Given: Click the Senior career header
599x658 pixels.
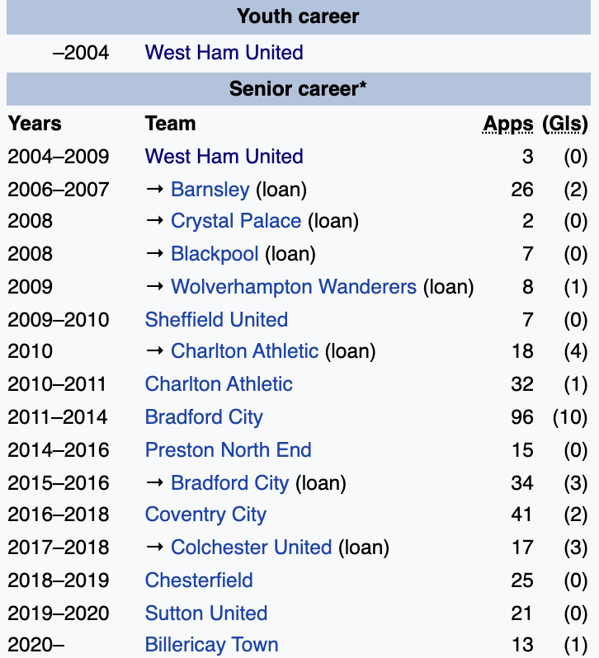Looking at the screenshot, I should click(298, 88).
